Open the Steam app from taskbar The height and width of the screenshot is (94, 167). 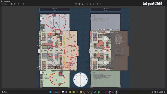(95, 92)
